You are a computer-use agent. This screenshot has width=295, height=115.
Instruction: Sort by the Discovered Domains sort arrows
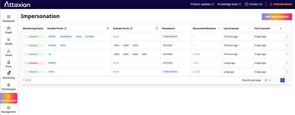[219, 28]
